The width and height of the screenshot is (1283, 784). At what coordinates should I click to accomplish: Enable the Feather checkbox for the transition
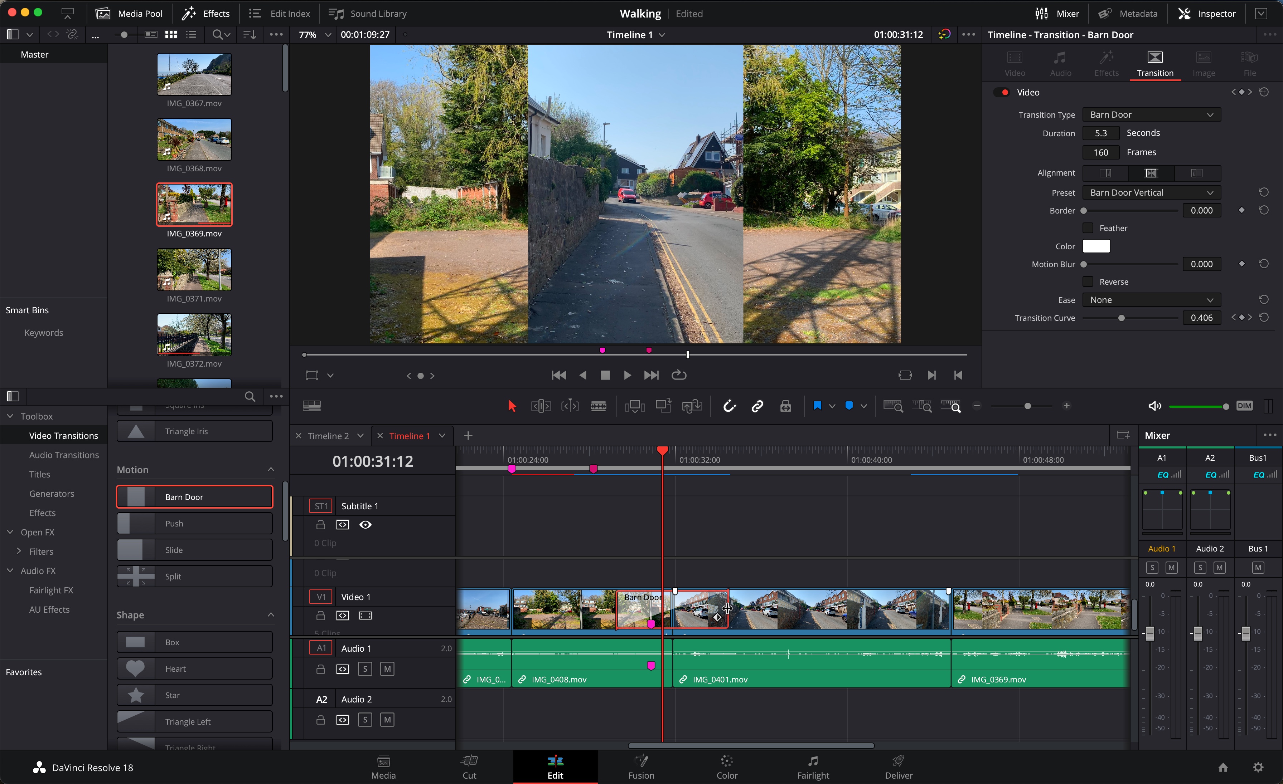[x=1088, y=228]
